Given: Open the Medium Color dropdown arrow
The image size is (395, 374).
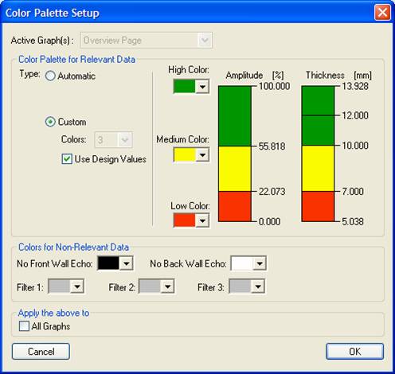Looking at the screenshot, I should (202, 154).
